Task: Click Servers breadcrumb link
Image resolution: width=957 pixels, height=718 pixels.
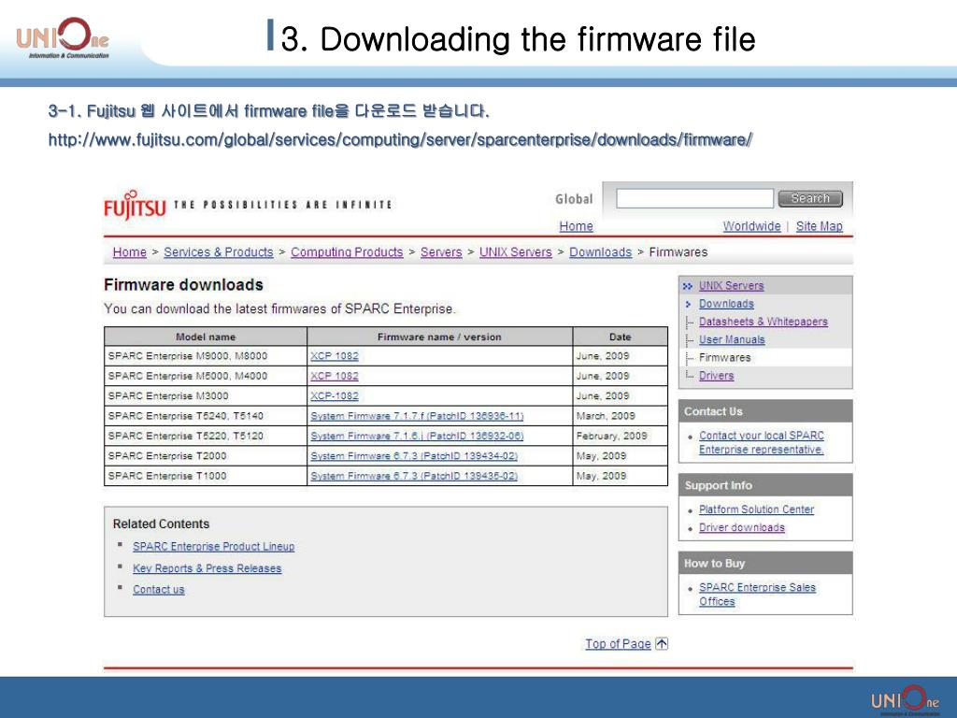Action: pos(441,252)
